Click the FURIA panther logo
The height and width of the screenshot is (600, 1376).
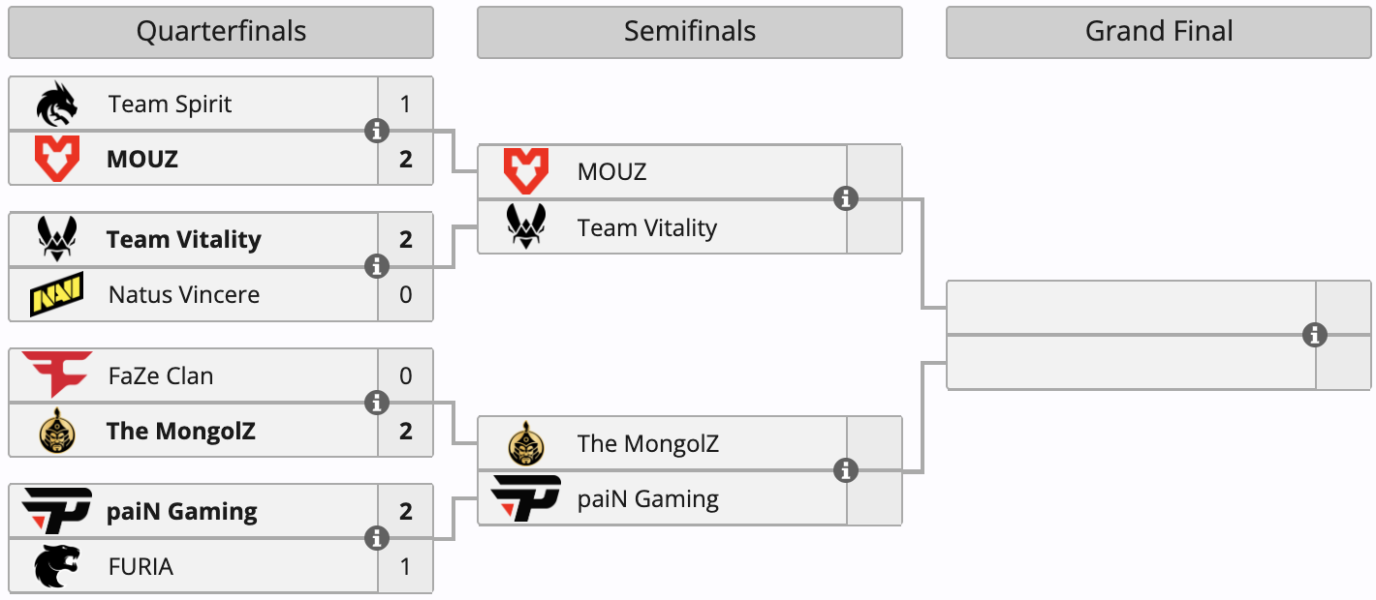(56, 566)
